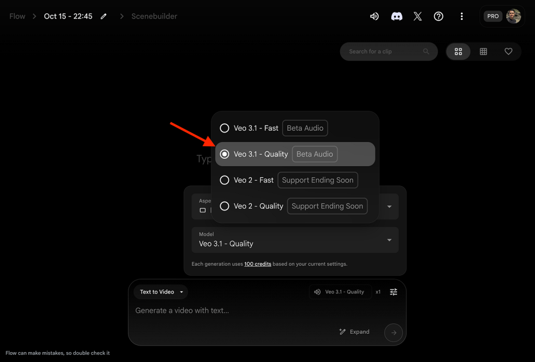Select Veo 2 - Quality radio option

tap(225, 206)
